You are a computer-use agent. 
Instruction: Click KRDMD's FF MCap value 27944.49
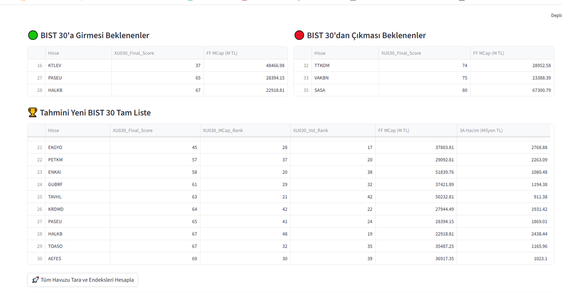pyautogui.click(x=416, y=209)
